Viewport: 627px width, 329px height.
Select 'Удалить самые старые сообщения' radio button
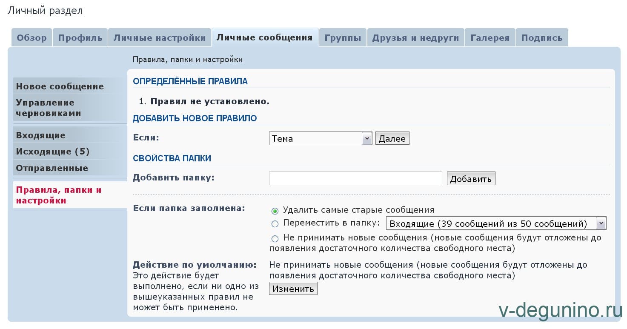pos(275,211)
